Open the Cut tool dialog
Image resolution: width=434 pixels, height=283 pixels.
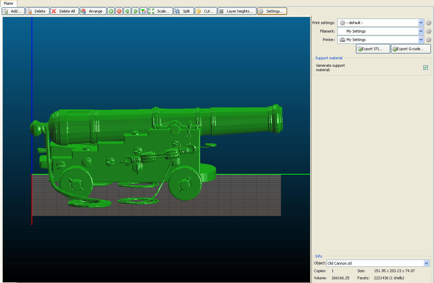pyautogui.click(x=206, y=11)
